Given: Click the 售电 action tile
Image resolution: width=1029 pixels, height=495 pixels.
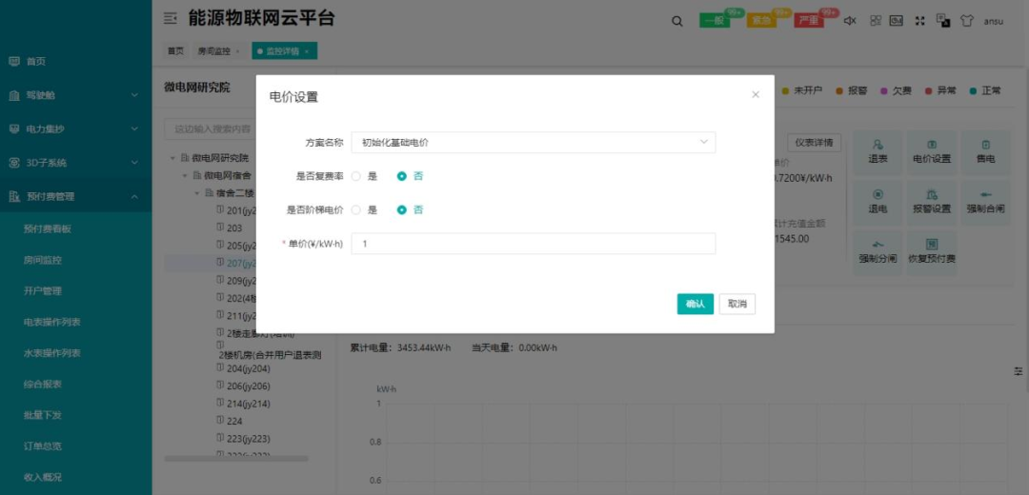Looking at the screenshot, I should [986, 152].
